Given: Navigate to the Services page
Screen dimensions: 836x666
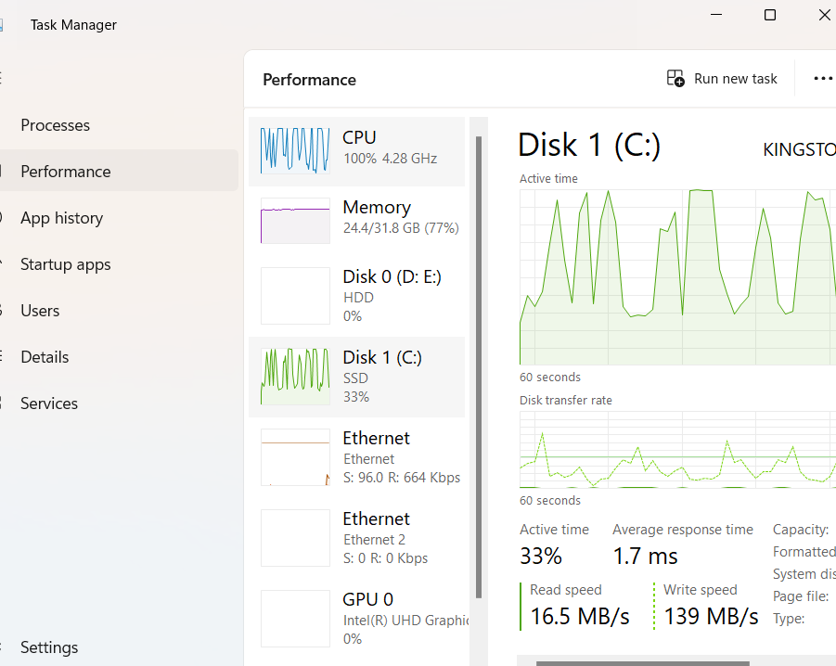Looking at the screenshot, I should pyautogui.click(x=49, y=403).
